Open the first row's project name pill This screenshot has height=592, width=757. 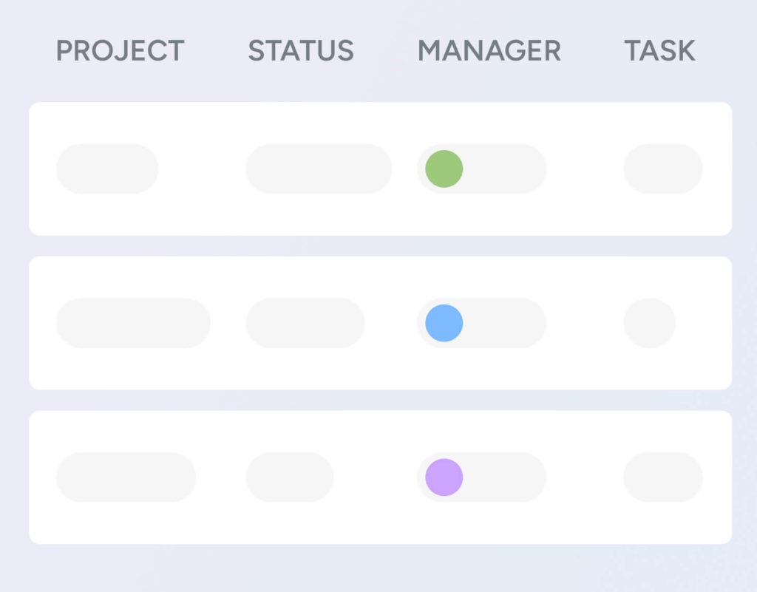[107, 169]
